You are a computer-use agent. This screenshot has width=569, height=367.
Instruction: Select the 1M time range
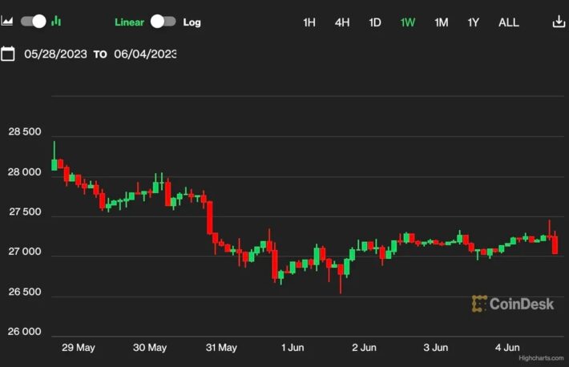442,22
